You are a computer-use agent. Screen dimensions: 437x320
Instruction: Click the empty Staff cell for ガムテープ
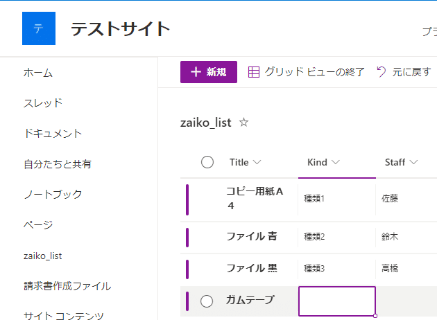click(406, 301)
